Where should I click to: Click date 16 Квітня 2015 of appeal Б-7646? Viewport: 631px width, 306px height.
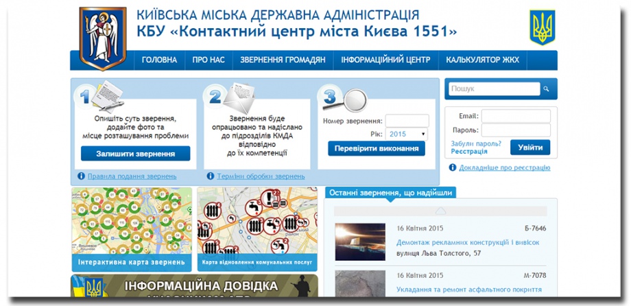coord(420,228)
